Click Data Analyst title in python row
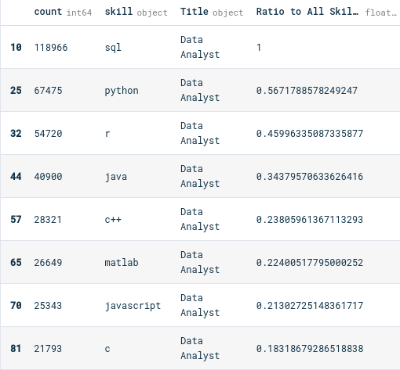 [x=200, y=90]
